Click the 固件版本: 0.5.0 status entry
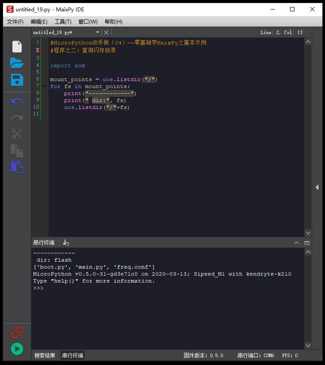This screenshot has height=365, width=325. tap(203, 355)
